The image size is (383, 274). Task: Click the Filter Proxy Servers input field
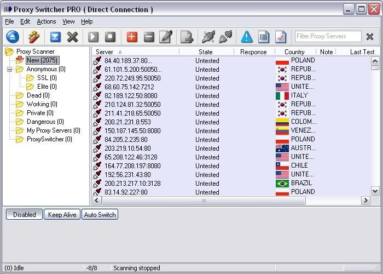pos(328,36)
